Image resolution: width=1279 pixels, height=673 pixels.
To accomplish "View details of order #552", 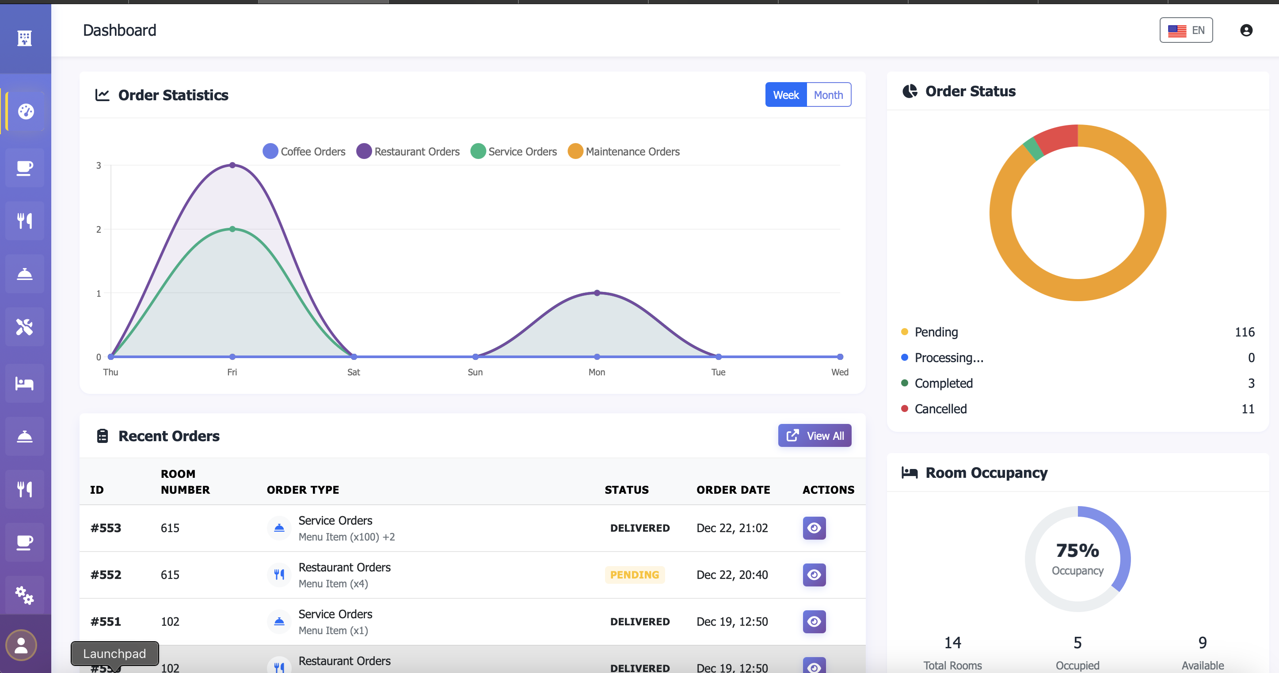I will 814,575.
